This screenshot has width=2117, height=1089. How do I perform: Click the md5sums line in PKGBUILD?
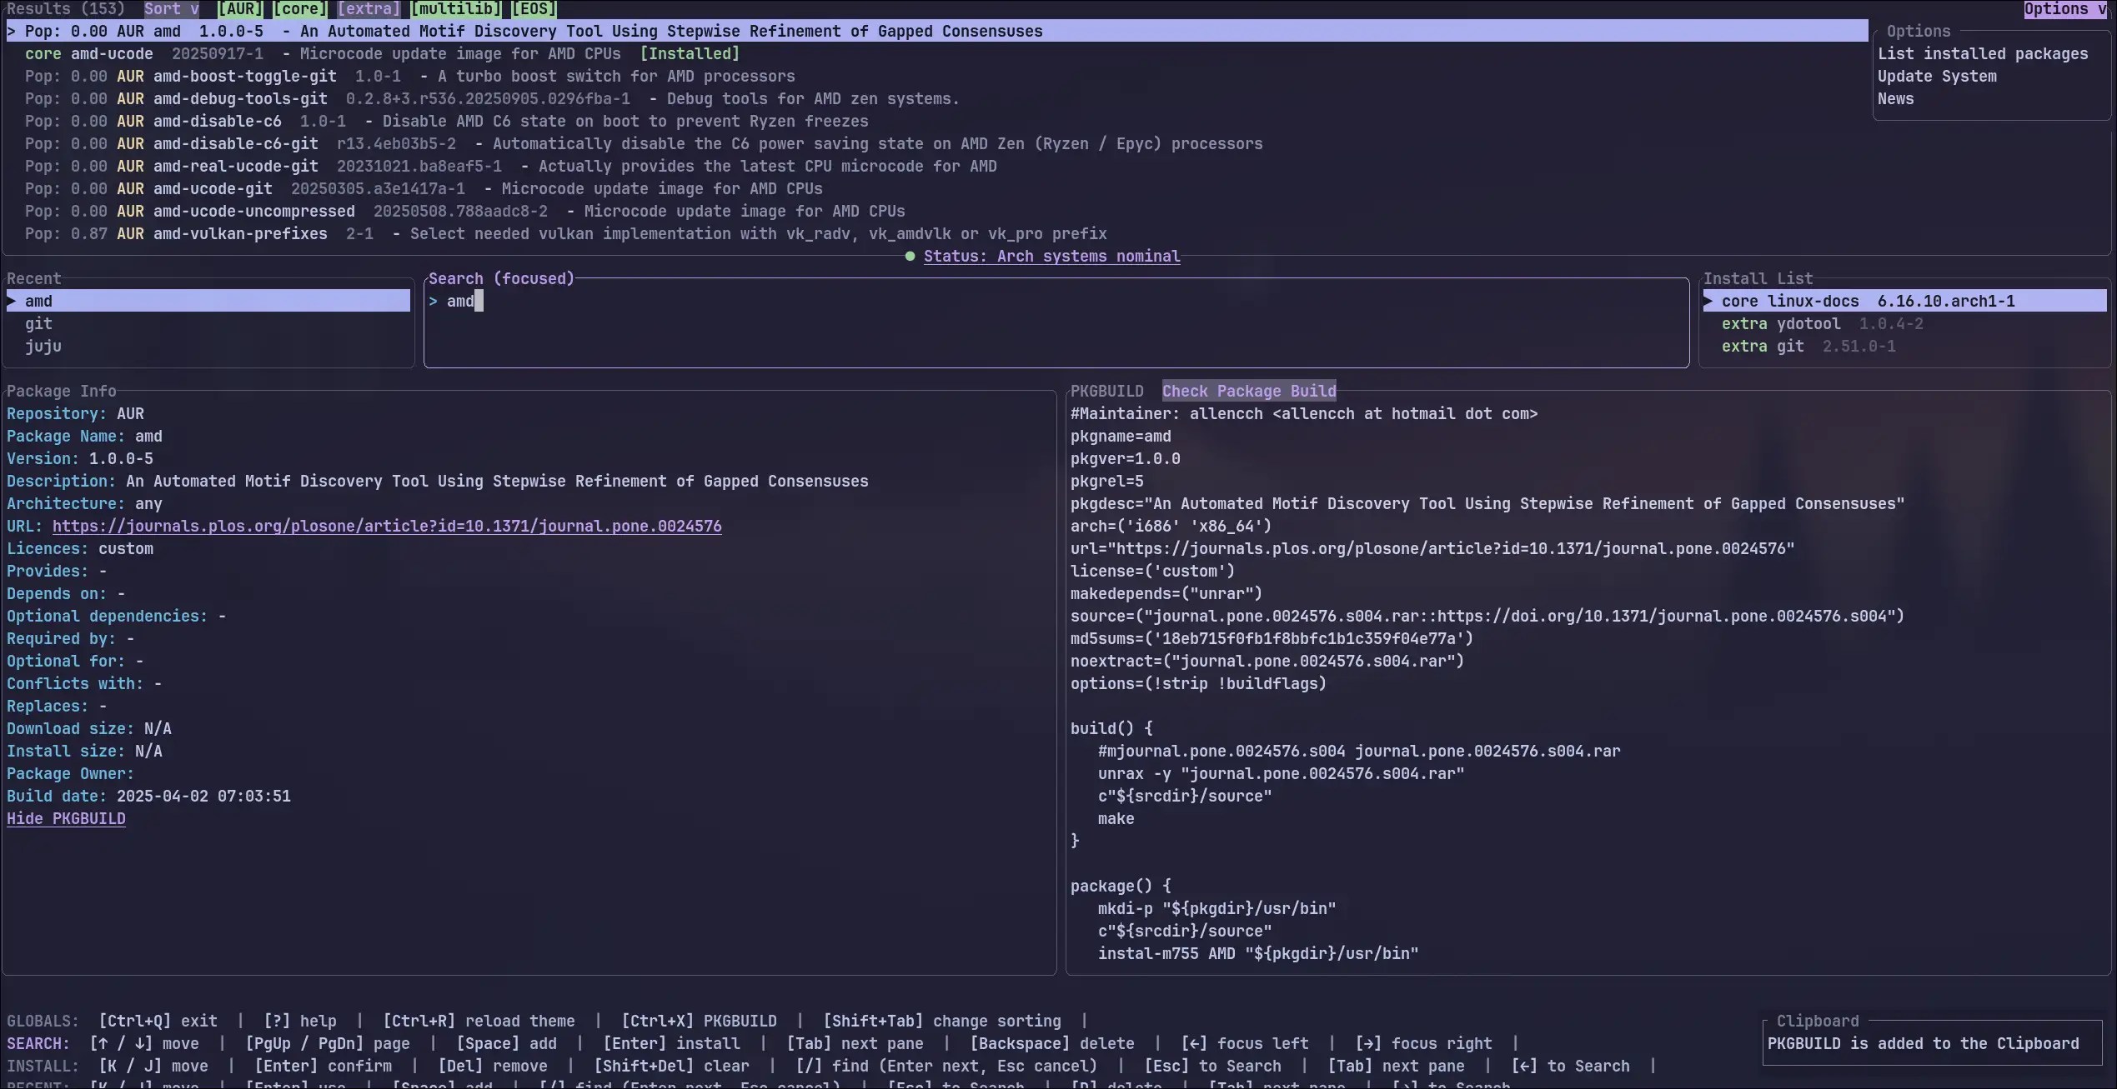[x=1272, y=639]
